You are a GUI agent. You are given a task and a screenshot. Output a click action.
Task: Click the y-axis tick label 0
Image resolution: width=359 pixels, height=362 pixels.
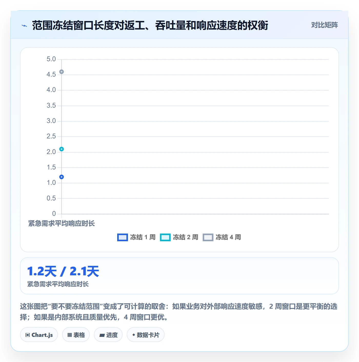tap(54, 214)
